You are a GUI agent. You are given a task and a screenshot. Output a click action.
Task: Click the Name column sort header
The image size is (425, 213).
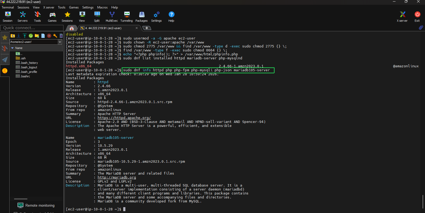tap(36, 48)
